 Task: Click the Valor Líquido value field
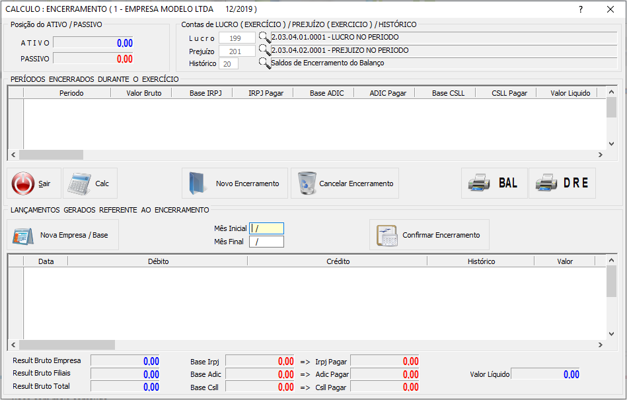pos(546,374)
